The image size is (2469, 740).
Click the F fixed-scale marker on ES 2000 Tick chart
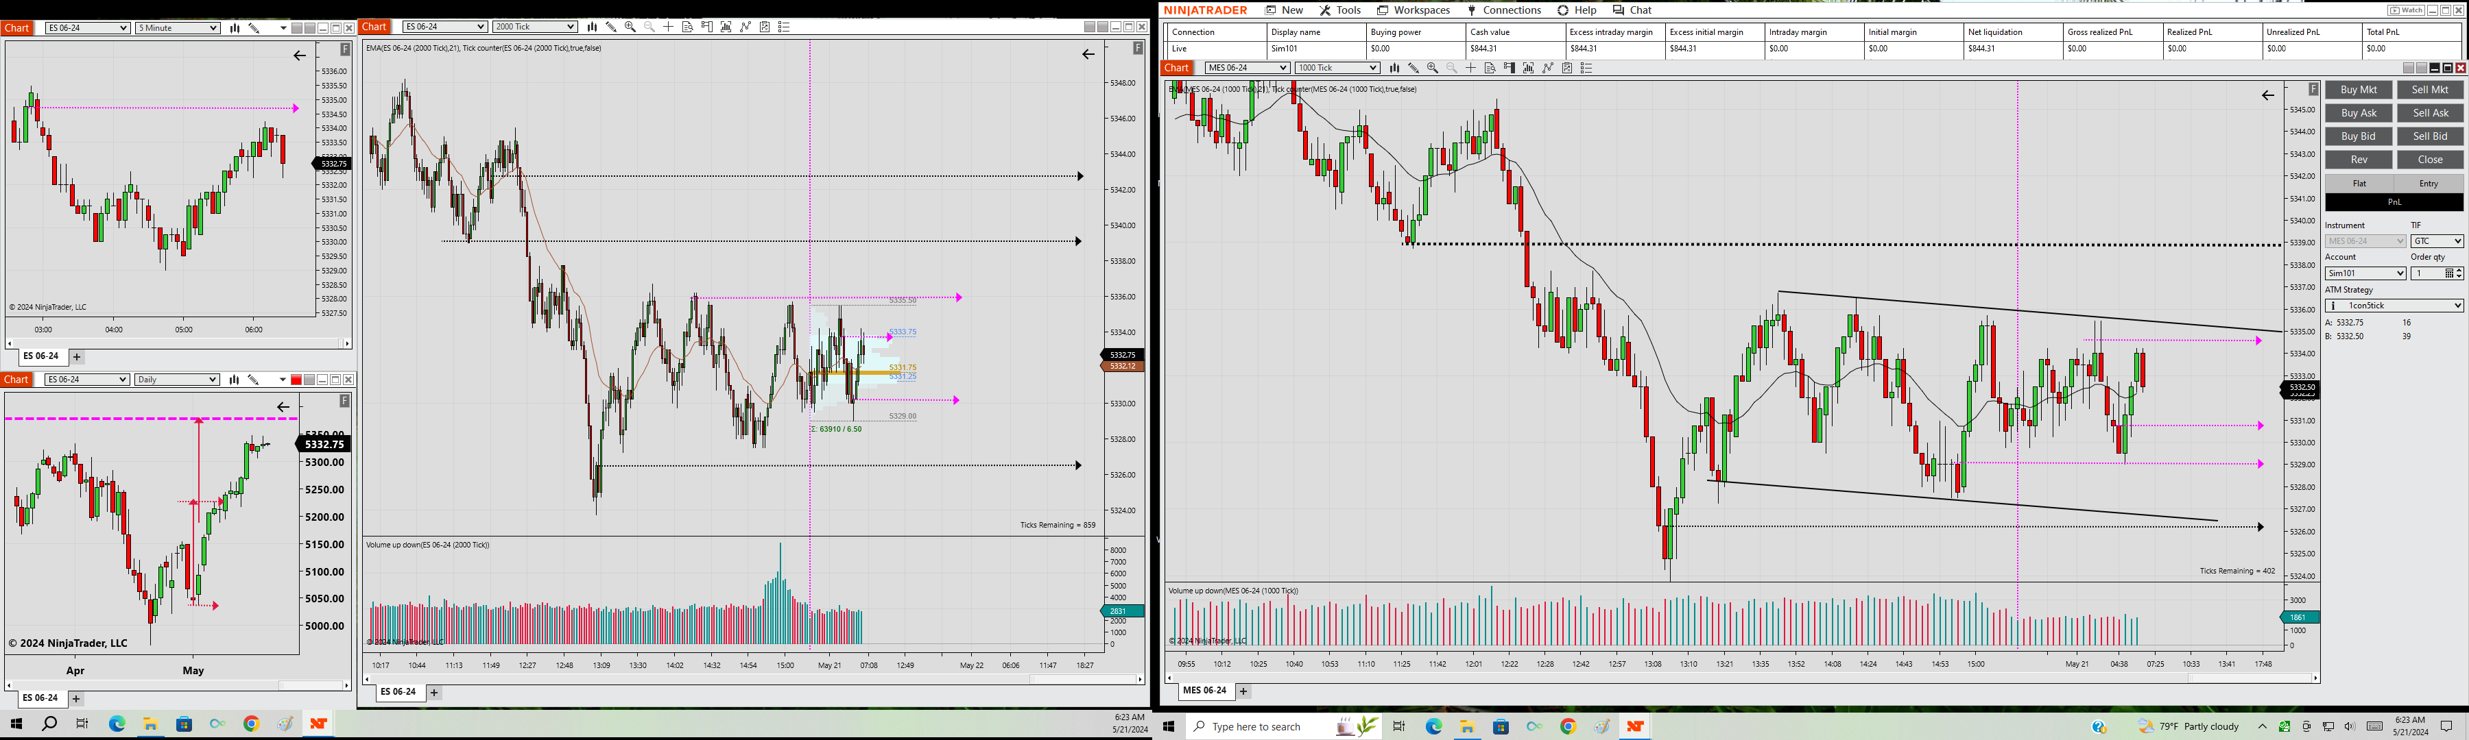1138,48
